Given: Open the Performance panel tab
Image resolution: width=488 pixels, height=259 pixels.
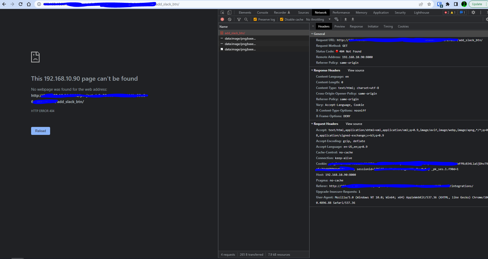Looking at the screenshot, I should pyautogui.click(x=341, y=12).
